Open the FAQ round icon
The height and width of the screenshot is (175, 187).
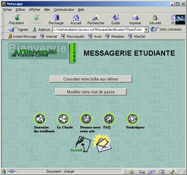pyautogui.click(x=109, y=119)
